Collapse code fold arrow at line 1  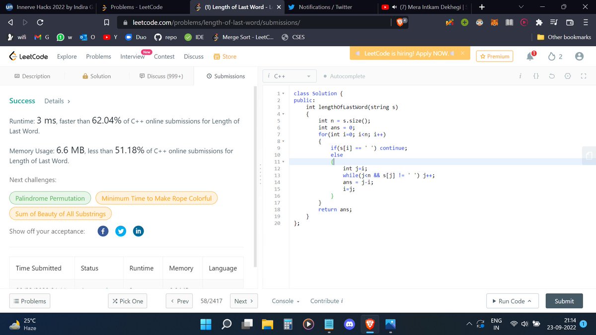[x=283, y=93]
